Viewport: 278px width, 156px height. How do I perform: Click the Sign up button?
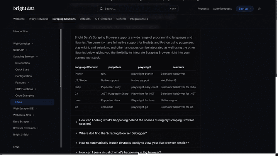click(244, 8)
